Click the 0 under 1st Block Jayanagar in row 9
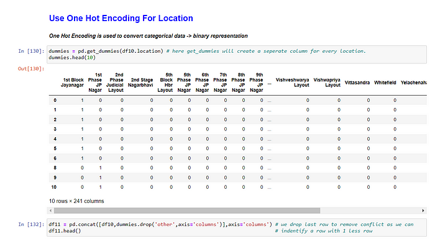The image size is (435, 239). tap(82, 178)
